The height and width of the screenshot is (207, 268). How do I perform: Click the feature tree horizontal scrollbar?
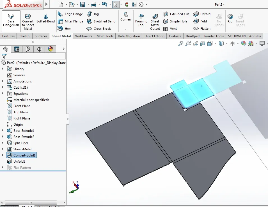click(31, 202)
